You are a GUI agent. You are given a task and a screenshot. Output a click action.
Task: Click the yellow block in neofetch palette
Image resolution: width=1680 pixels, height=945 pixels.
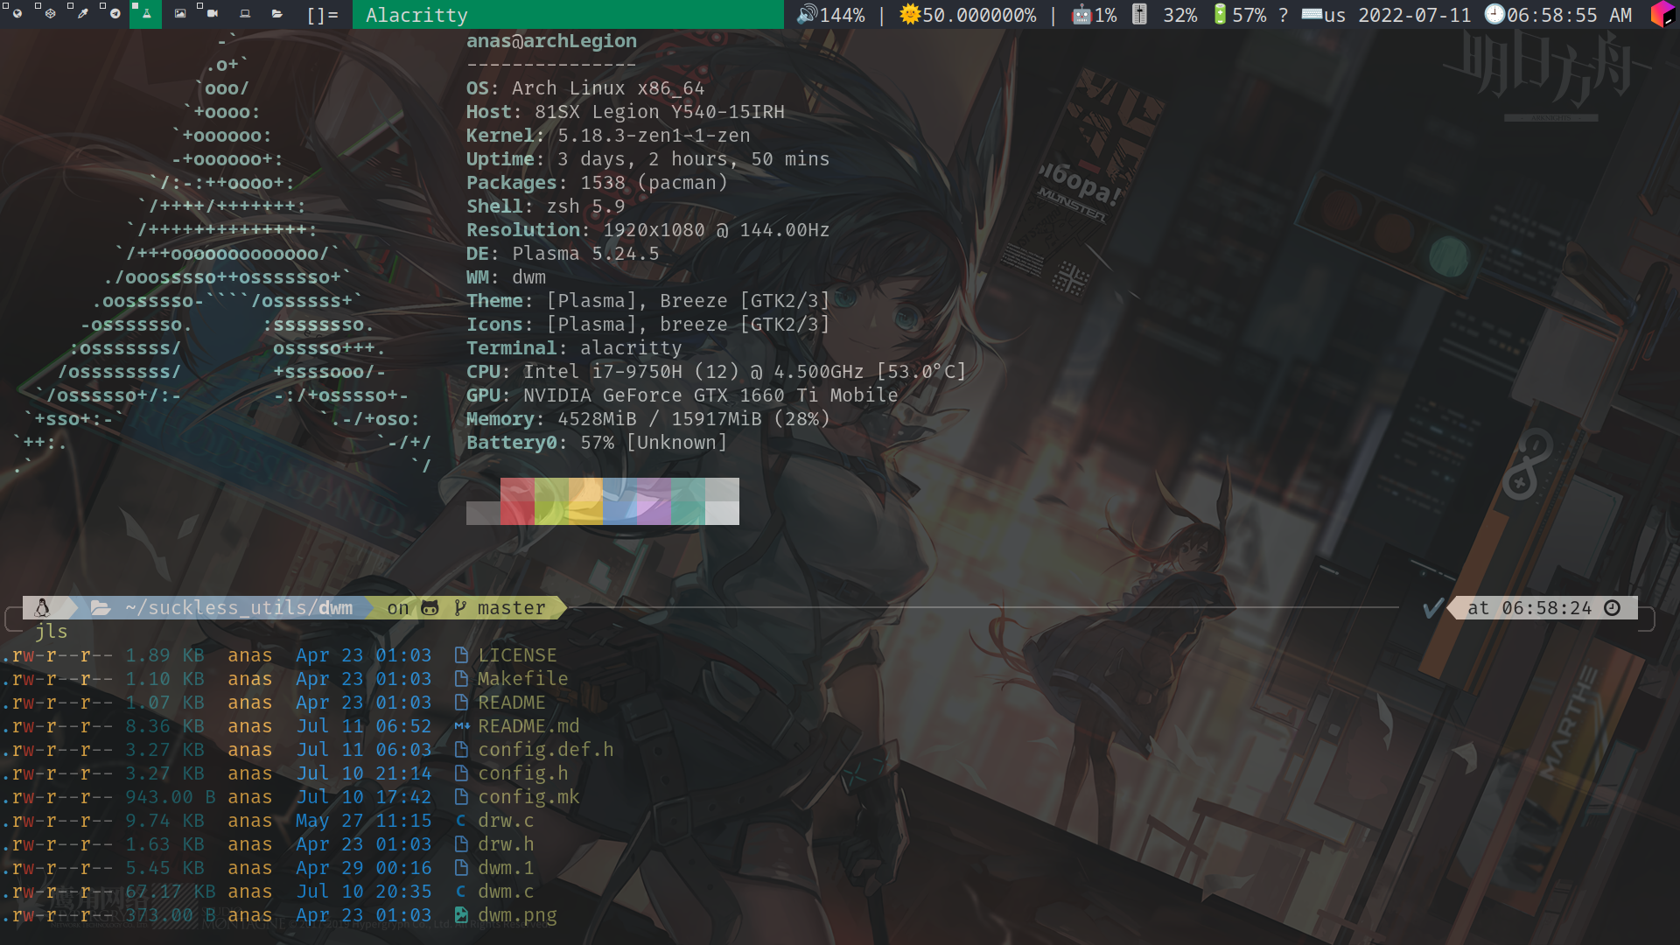(585, 501)
